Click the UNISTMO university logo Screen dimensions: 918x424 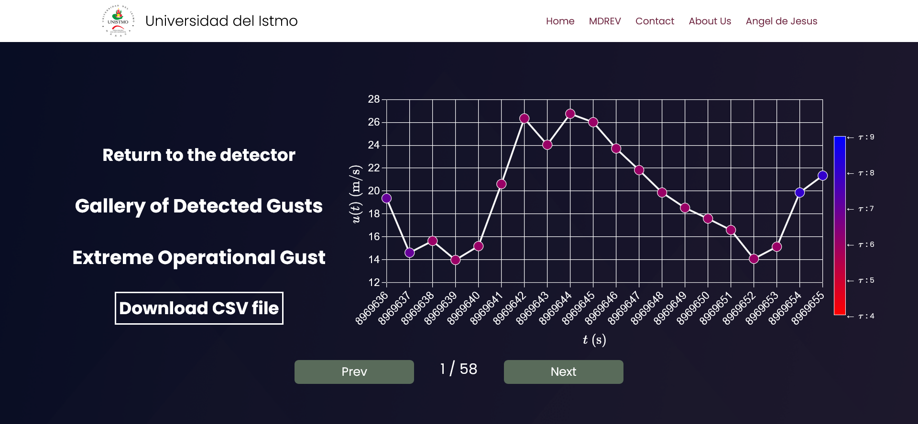[118, 21]
